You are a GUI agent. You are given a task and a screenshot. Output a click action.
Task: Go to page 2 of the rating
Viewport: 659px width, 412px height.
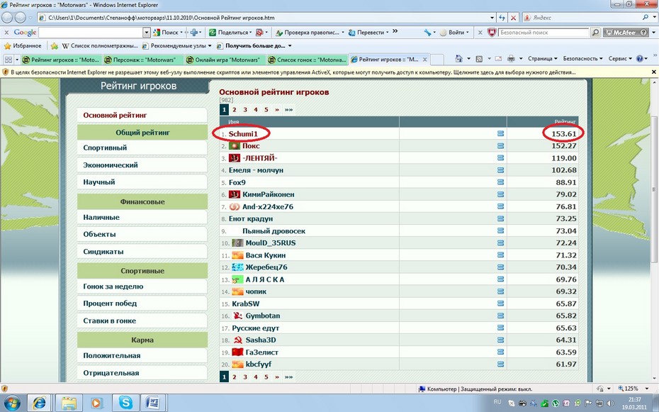234,110
